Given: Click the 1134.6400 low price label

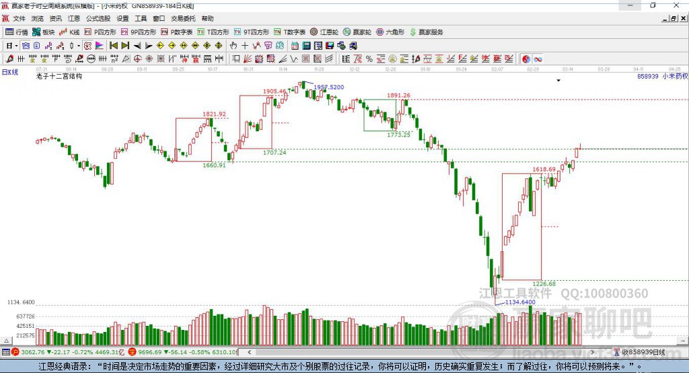Looking at the screenshot, I should tap(520, 302).
